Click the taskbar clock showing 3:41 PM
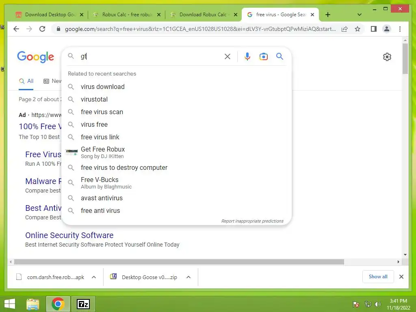This screenshot has width=416, height=312. pyautogui.click(x=398, y=304)
